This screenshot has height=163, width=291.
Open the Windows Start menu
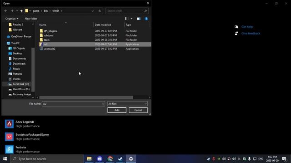tap(5, 159)
